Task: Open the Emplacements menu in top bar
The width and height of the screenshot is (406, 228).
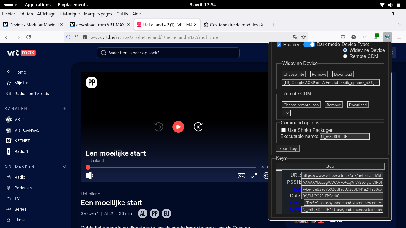Action: [x=73, y=5]
